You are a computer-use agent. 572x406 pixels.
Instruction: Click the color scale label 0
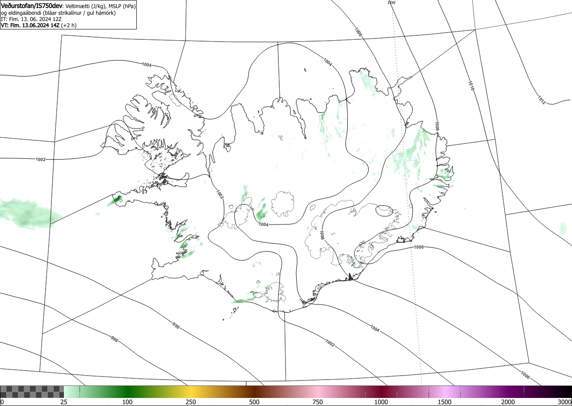2,402
